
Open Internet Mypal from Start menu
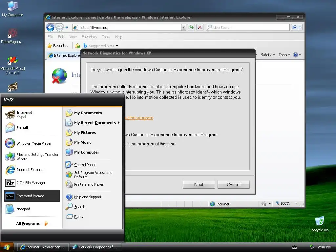pos(32,115)
